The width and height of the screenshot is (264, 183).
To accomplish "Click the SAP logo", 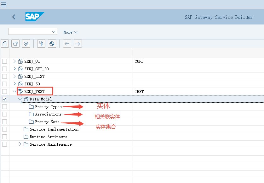I will pos(35,17).
